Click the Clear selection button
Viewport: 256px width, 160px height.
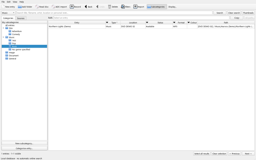219,154
